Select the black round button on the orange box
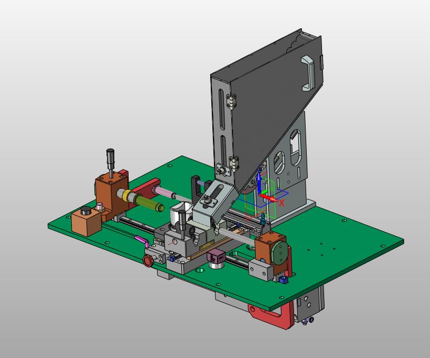 pos(86,211)
